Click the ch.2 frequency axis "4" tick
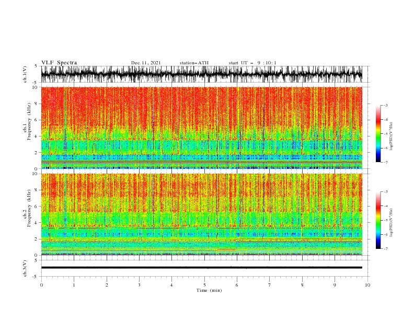Viewport: 414px width, 320px height. click(x=37, y=223)
